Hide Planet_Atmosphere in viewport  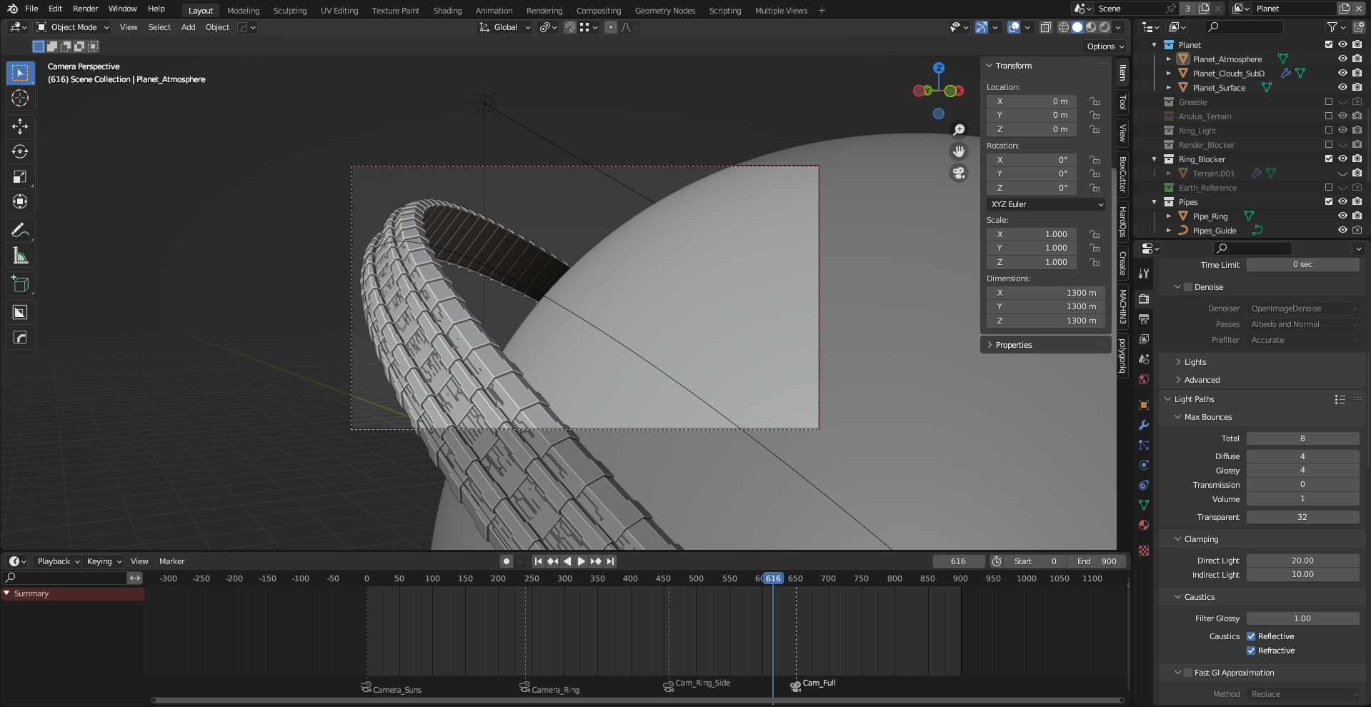tap(1342, 59)
